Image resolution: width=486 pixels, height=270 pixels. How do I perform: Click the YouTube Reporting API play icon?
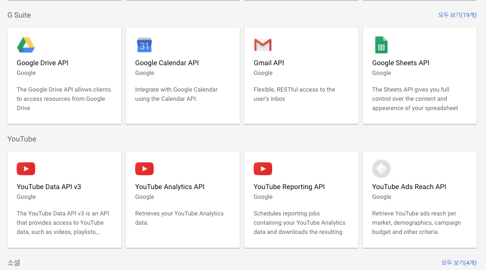[263, 169]
